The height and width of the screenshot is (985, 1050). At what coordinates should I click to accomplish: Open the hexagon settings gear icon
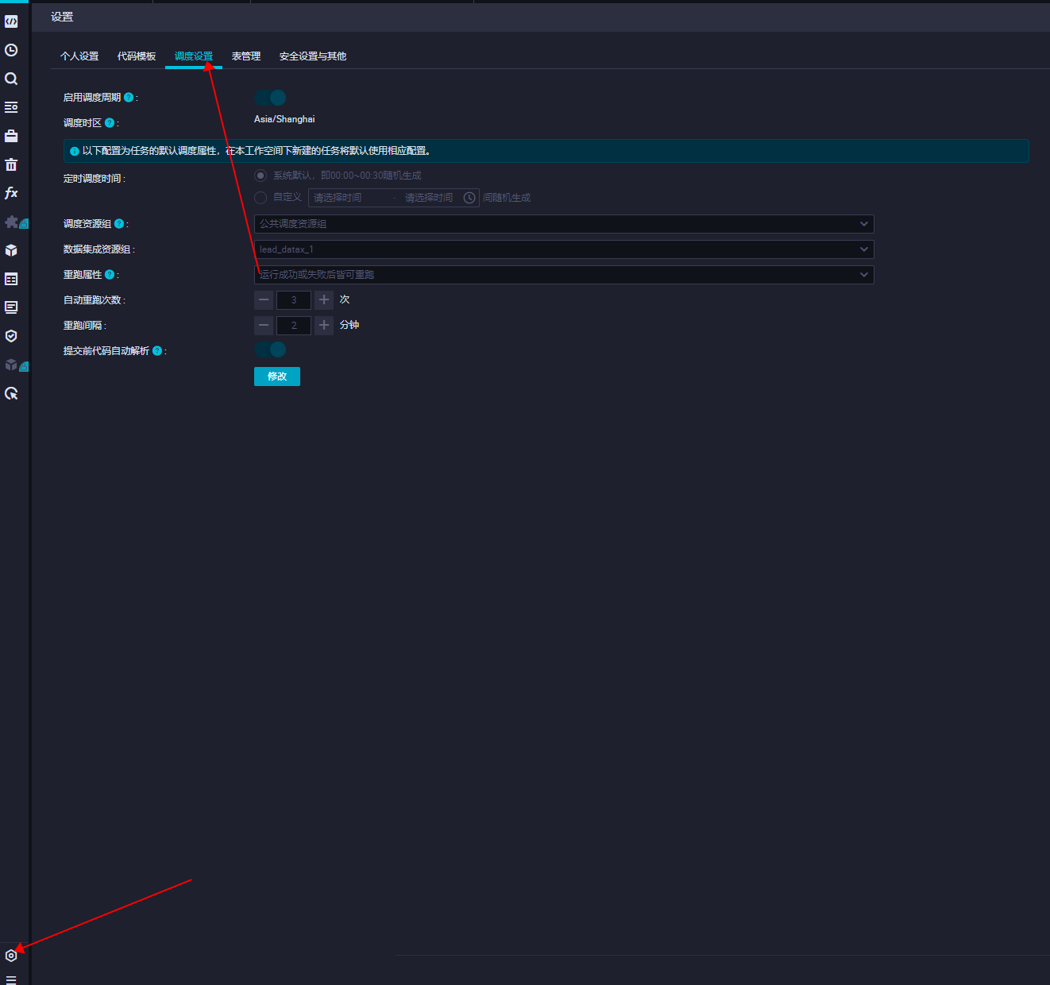click(11, 956)
